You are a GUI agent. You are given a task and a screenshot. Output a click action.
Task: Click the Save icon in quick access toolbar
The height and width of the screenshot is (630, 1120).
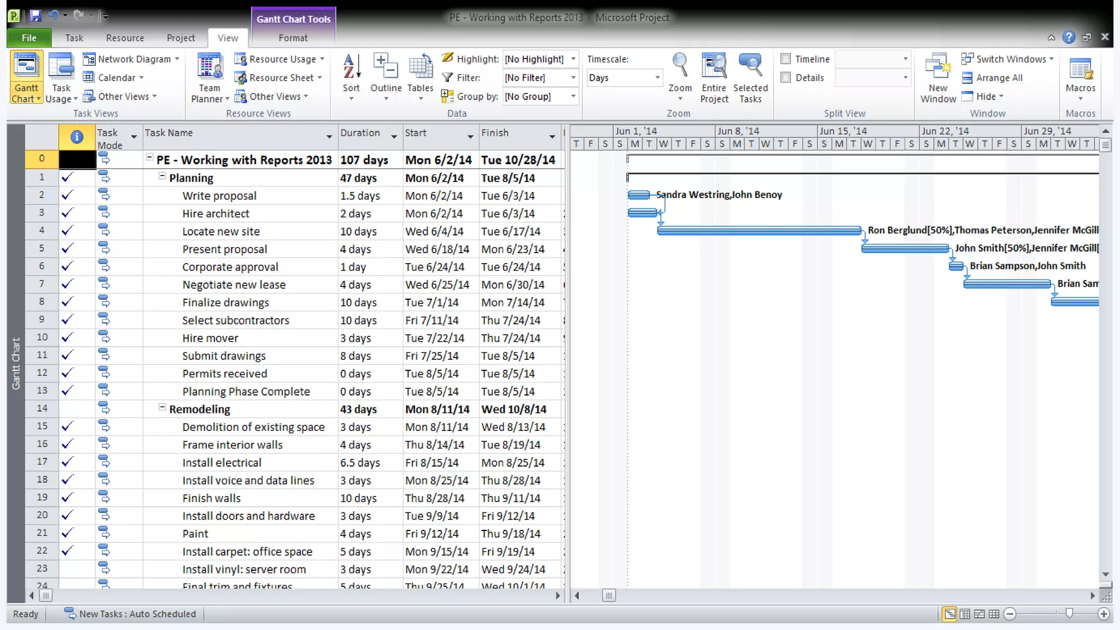[x=36, y=16]
